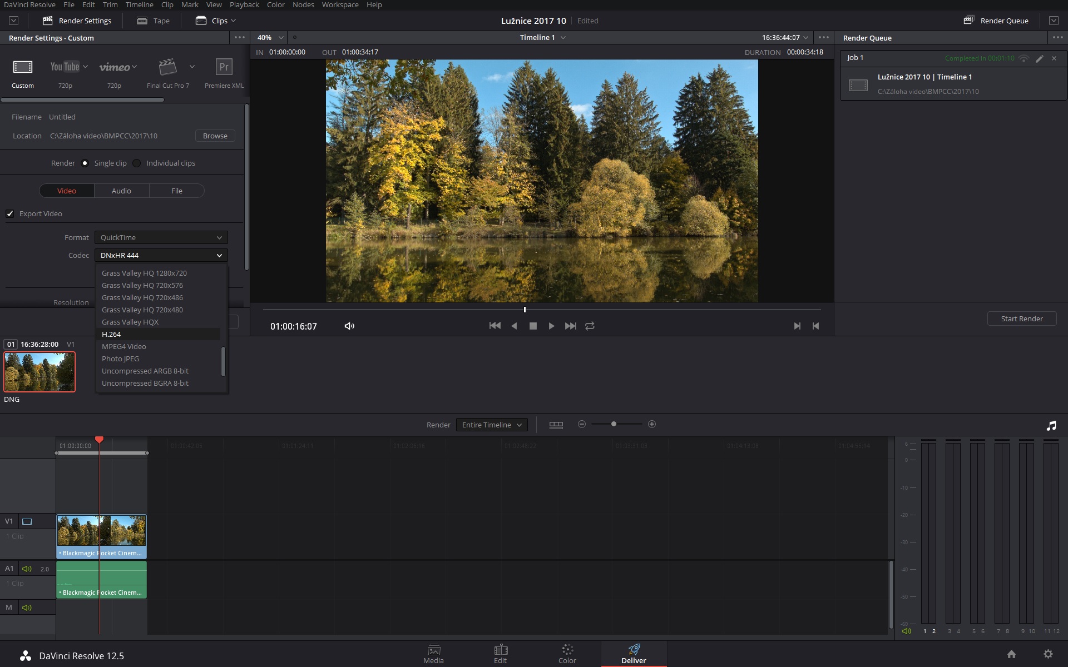The width and height of the screenshot is (1068, 667).
Task: Choose H.264 from the codec list
Action: point(111,335)
